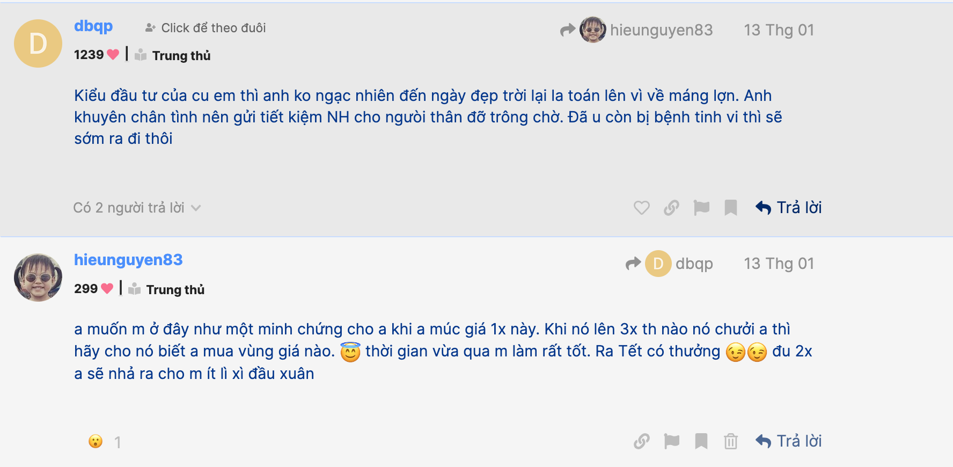
Task: Open dbqp username profile link
Action: point(93,26)
